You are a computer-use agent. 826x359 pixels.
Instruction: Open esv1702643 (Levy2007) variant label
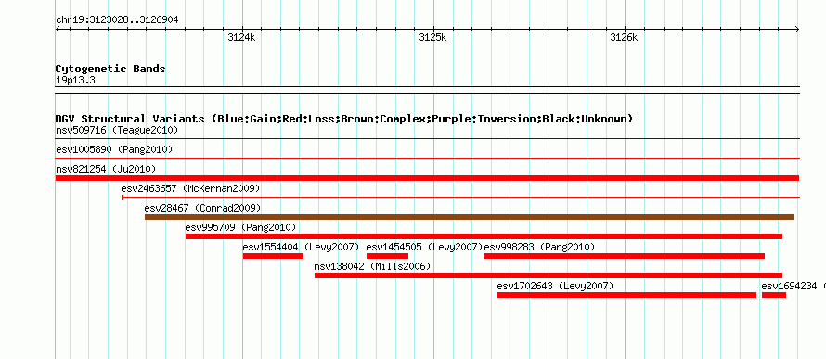(555, 286)
